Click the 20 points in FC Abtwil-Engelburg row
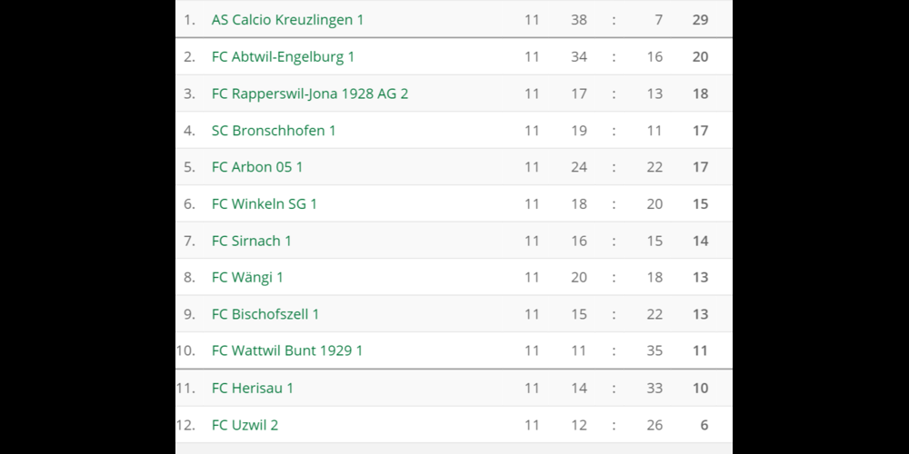This screenshot has width=909, height=454. coord(700,56)
